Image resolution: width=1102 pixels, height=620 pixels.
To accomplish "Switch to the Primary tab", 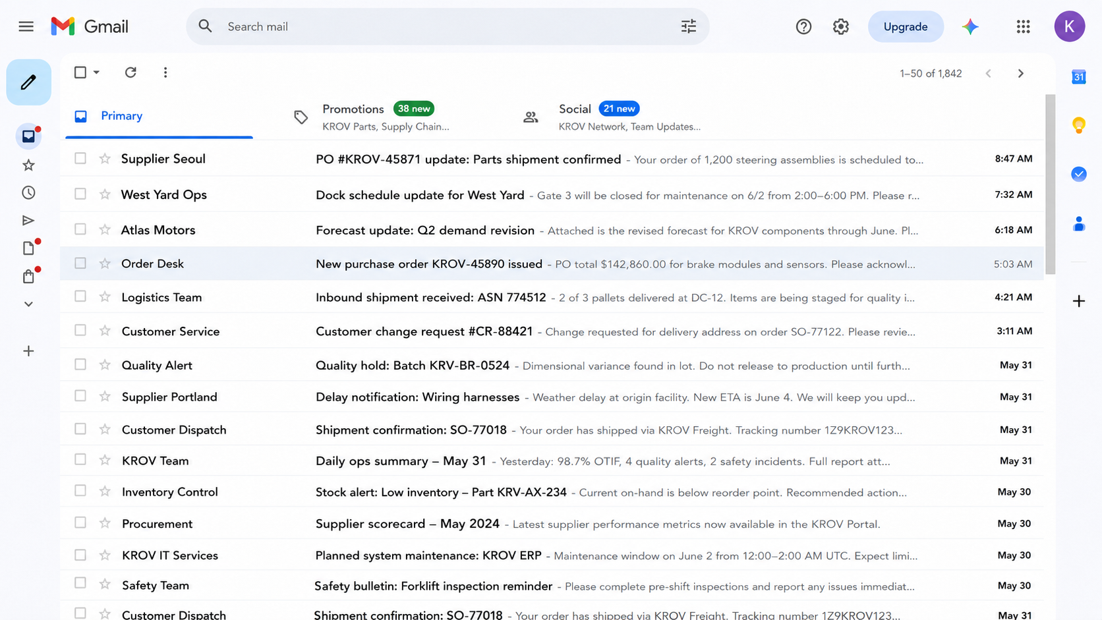I will click(x=159, y=116).
